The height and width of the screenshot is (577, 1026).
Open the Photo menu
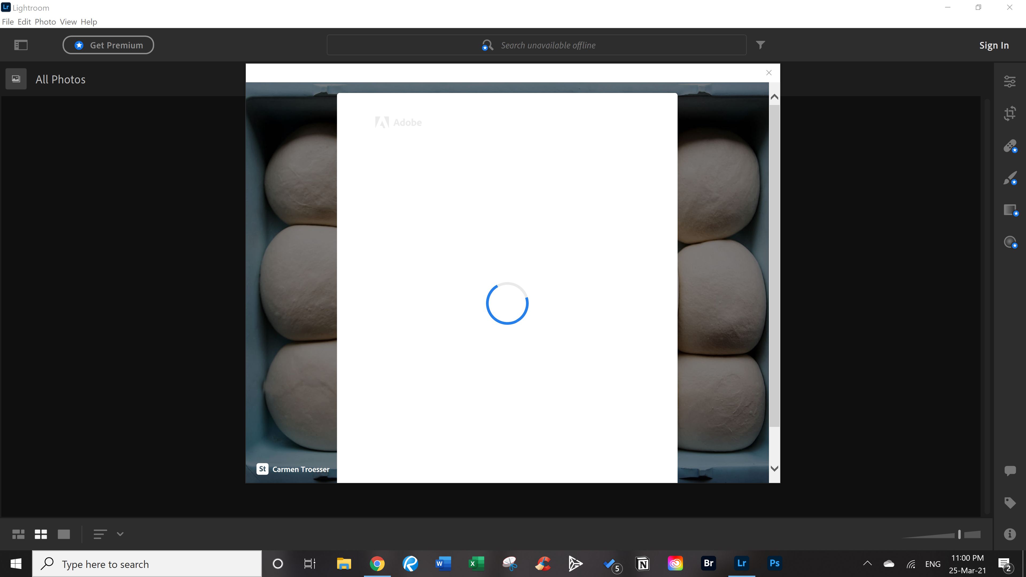(45, 22)
